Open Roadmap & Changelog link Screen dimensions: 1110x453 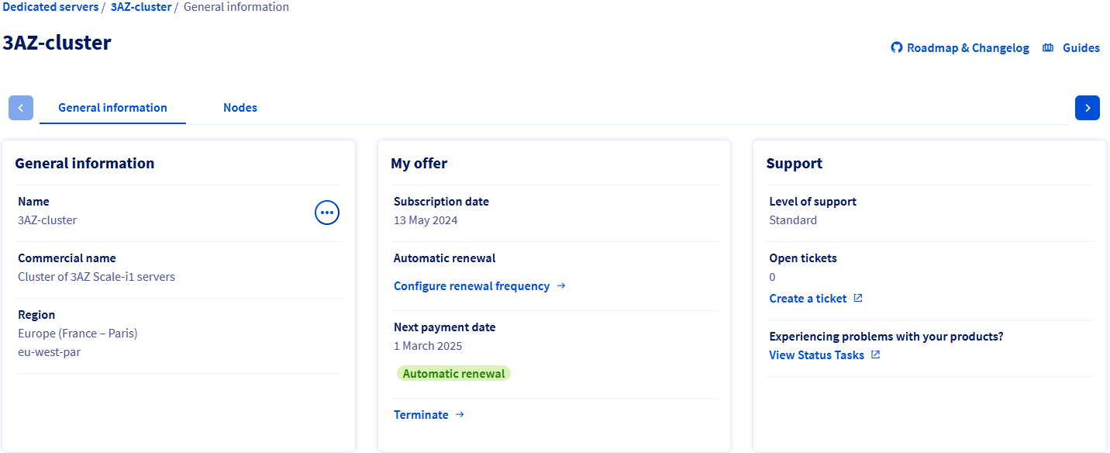967,48
